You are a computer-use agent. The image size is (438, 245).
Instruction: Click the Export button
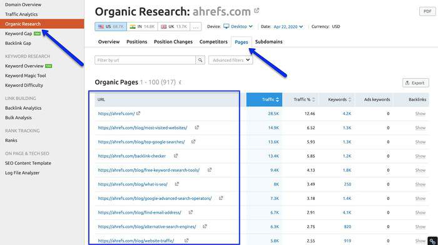coord(415,83)
